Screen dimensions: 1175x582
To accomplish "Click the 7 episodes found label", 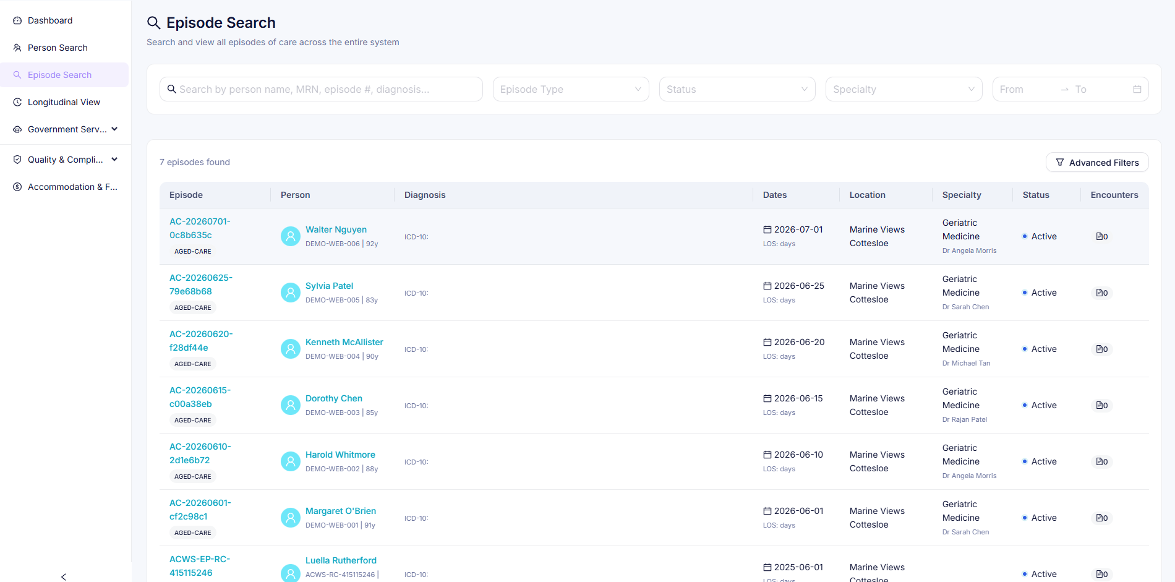I will [x=195, y=162].
